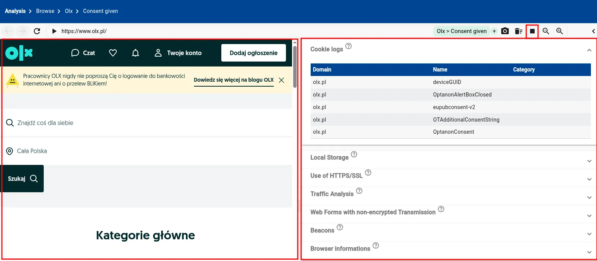Viewport: 597px width, 261px height.
Task: Open the Dowiedz się więcej na blogu OLX link
Action: [233, 80]
